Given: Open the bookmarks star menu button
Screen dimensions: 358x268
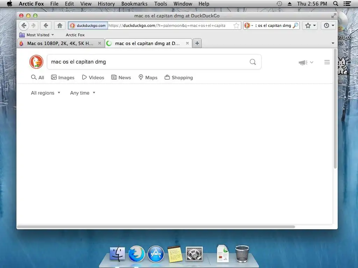Looking at the screenshot, I should click(x=308, y=25).
